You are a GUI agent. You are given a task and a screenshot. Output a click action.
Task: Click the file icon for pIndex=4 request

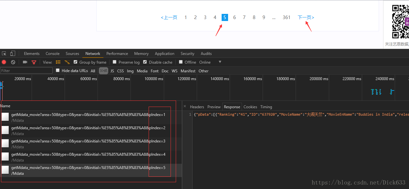[x=5, y=157]
